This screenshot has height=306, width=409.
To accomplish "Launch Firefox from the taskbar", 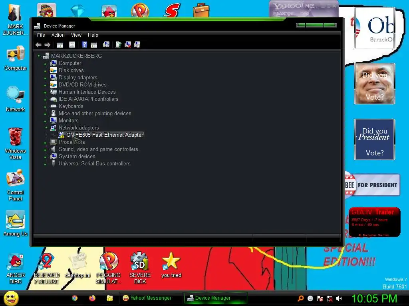I will coord(92,298).
